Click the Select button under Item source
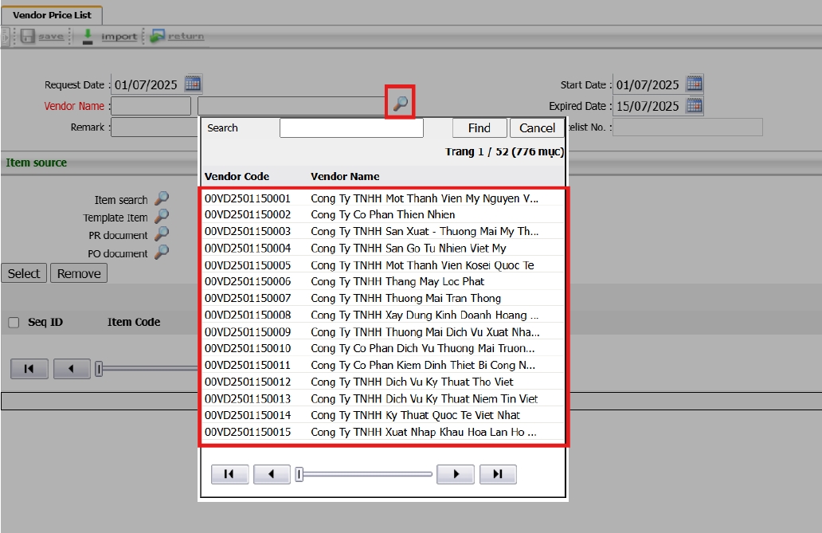This screenshot has height=533, width=822. [x=24, y=273]
